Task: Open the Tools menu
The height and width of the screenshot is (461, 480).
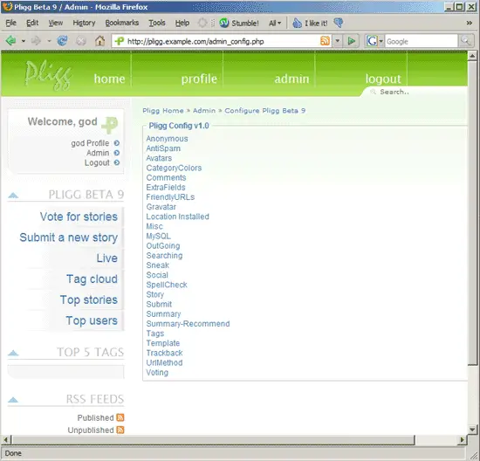Action: [x=157, y=23]
